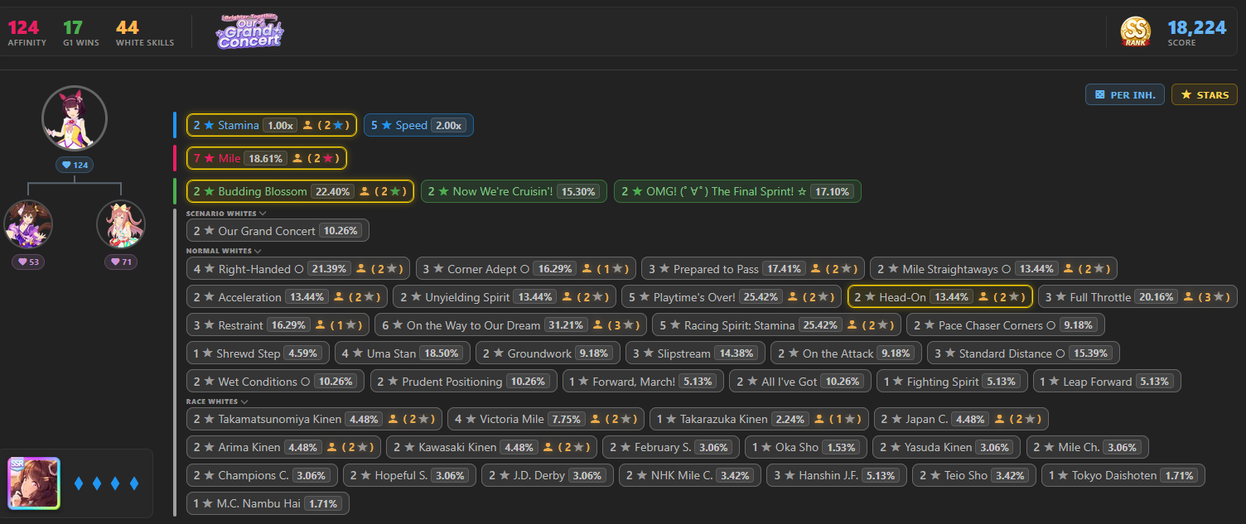Click the Corner Adept skill chip
The height and width of the screenshot is (524, 1246).
pyautogui.click(x=526, y=269)
